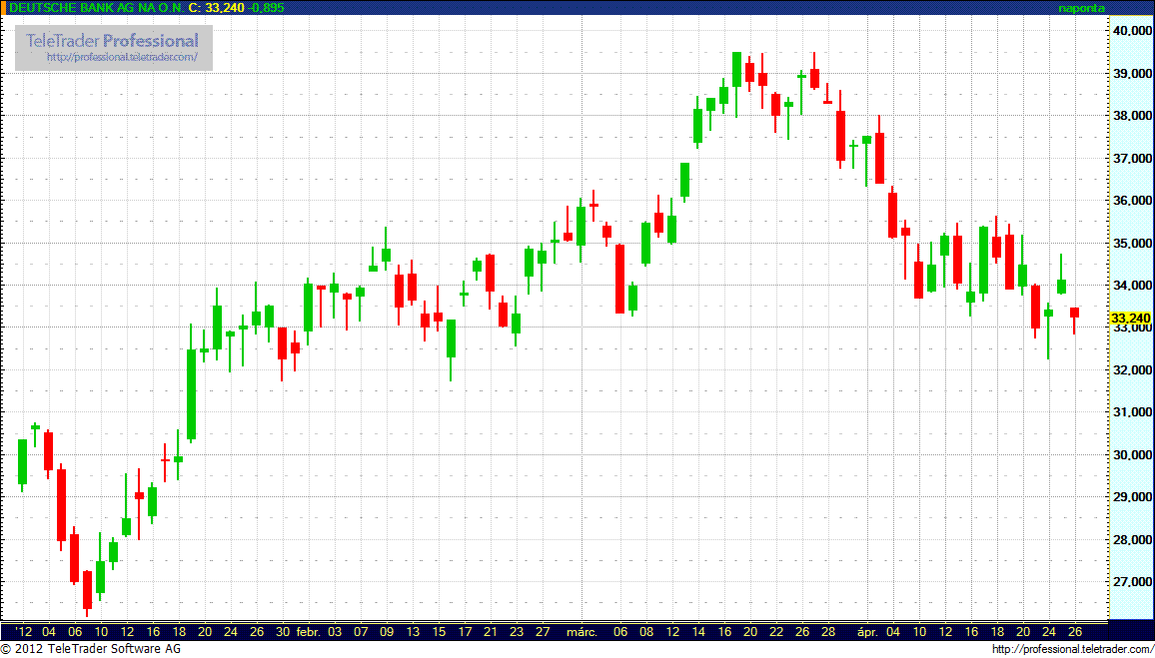Click the © 2012 TeleTrader Software AG copyright text
Viewport: 1155px width, 658px height.
pyautogui.click(x=91, y=649)
